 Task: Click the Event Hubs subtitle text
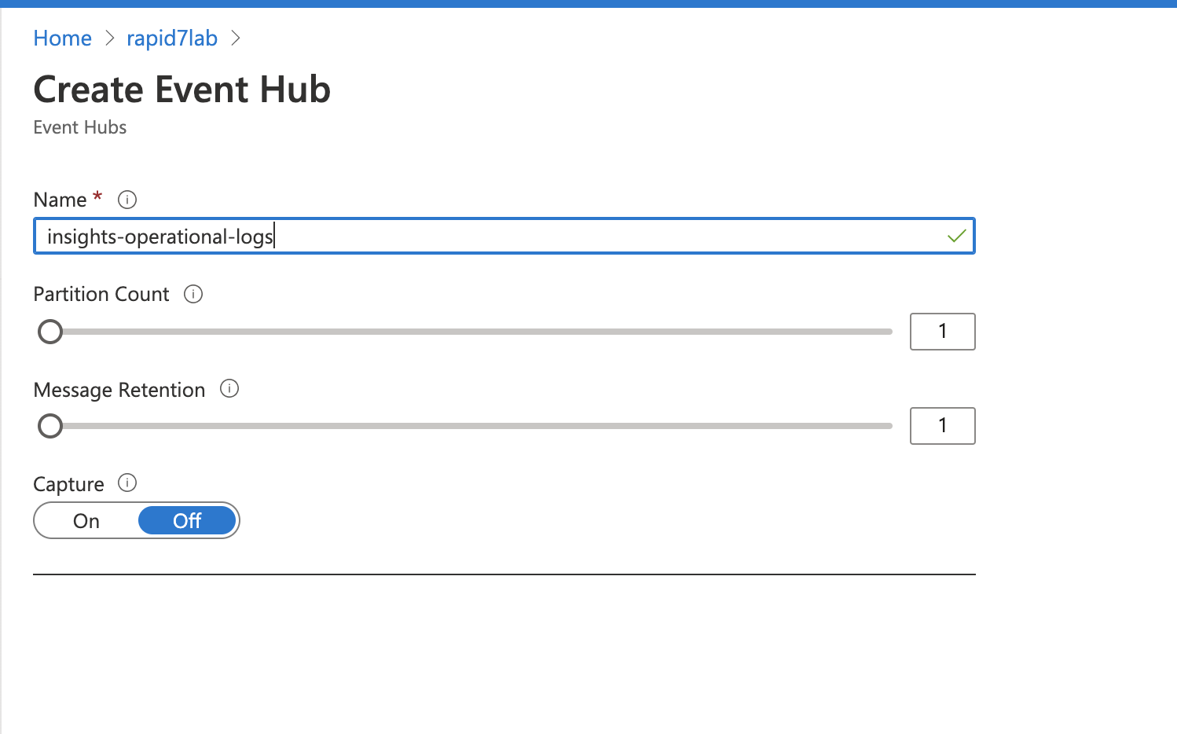80,127
